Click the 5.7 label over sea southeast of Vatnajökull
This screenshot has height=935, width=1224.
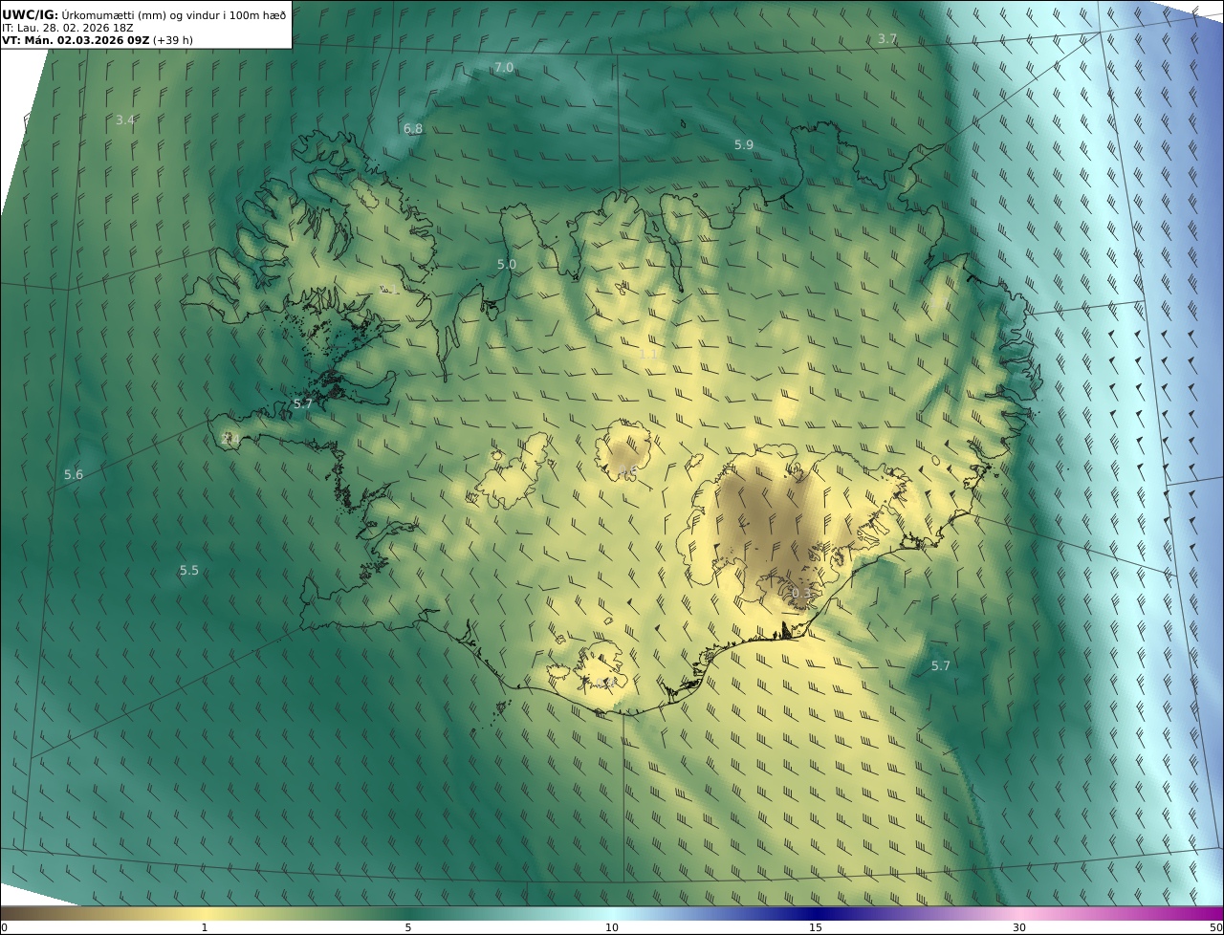(x=941, y=665)
